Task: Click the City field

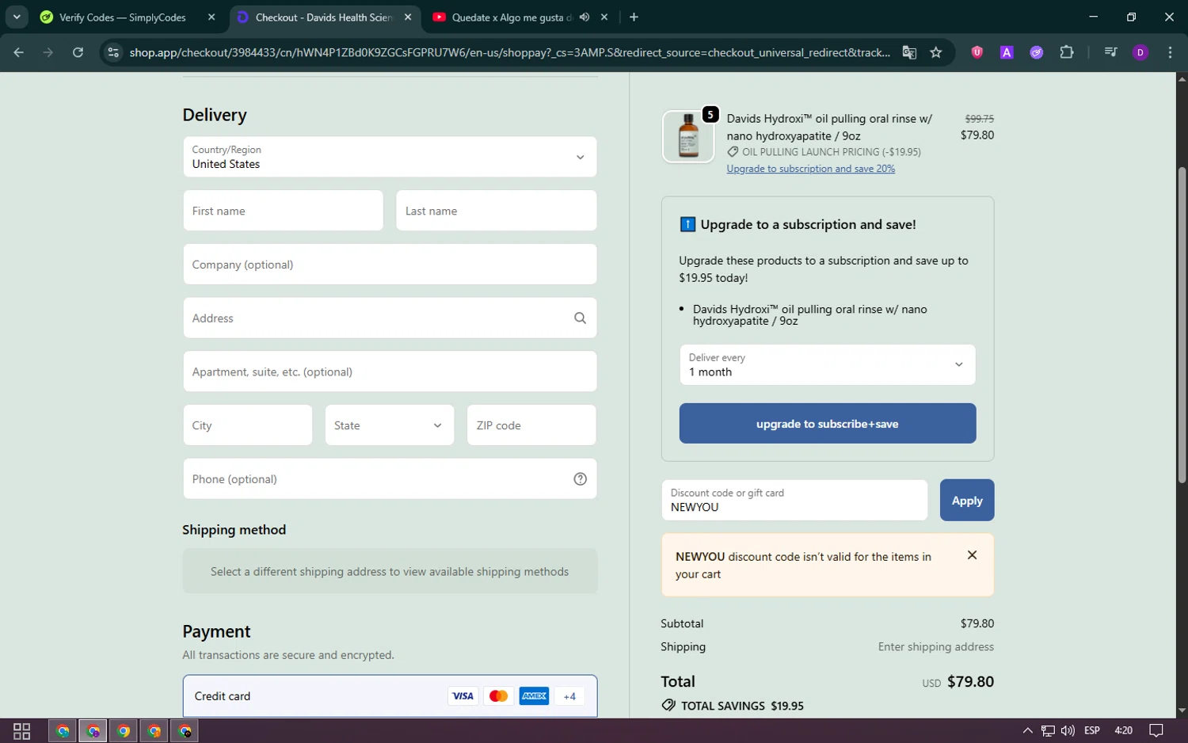Action: coord(248,425)
